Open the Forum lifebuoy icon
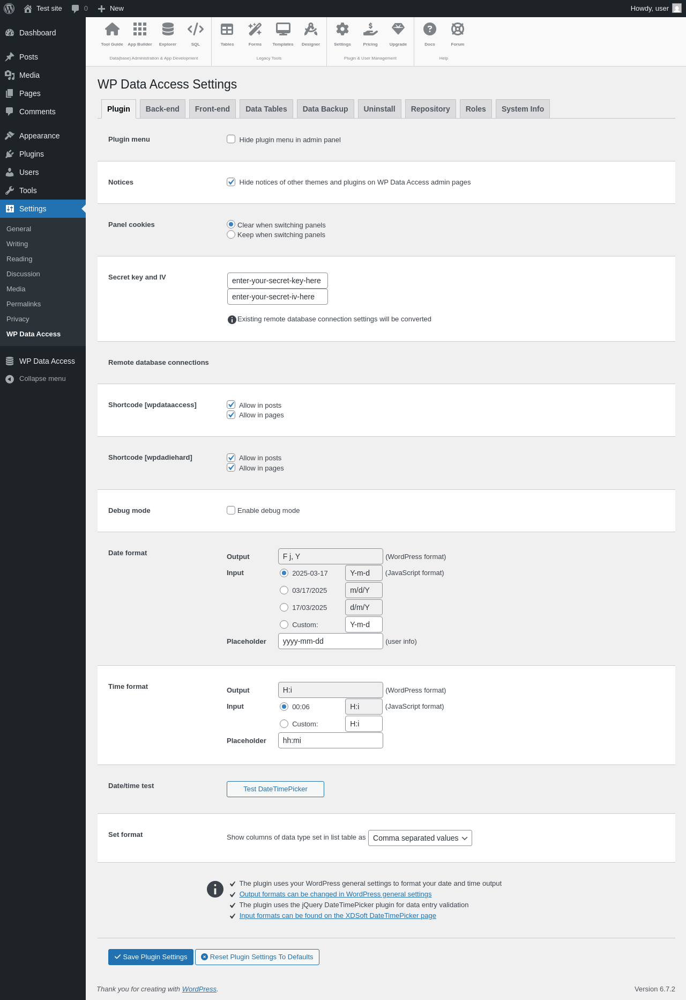The width and height of the screenshot is (686, 1000). click(458, 30)
